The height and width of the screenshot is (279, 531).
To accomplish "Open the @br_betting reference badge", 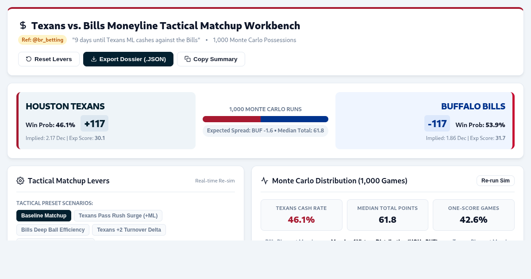I will [42, 40].
